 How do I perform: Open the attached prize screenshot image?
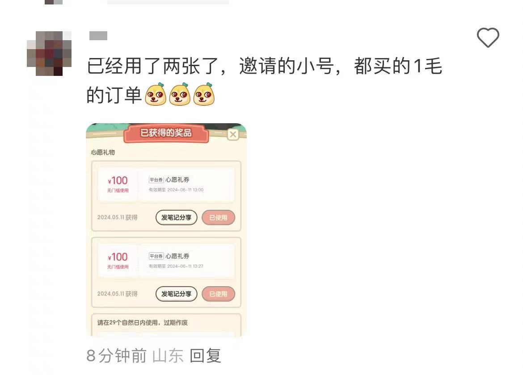click(166, 230)
